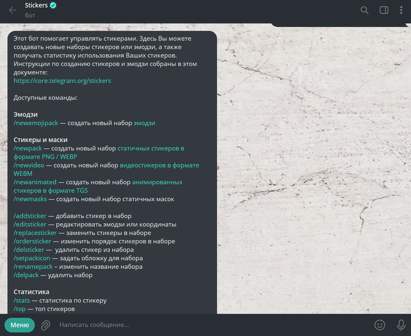This screenshot has height=336, width=411.
Task: Click the /newvideo command
Action: coord(29,165)
